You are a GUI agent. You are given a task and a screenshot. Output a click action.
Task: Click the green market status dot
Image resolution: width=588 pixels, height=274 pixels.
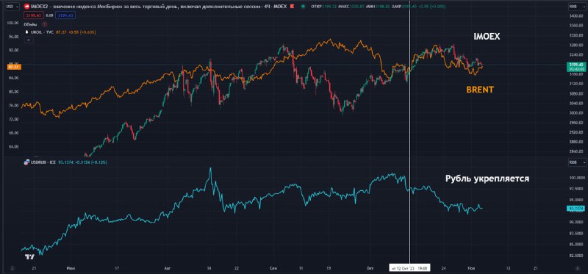tap(303, 7)
